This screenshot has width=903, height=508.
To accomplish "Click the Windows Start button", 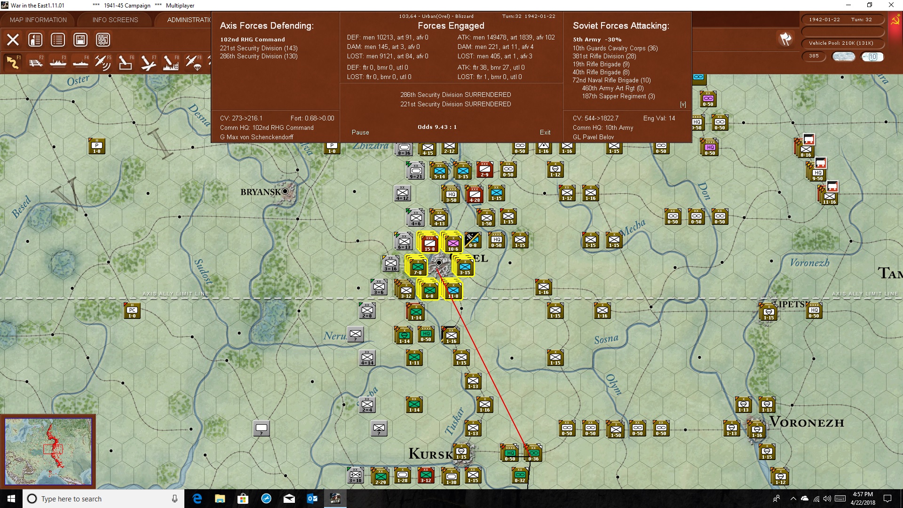I will [11, 499].
